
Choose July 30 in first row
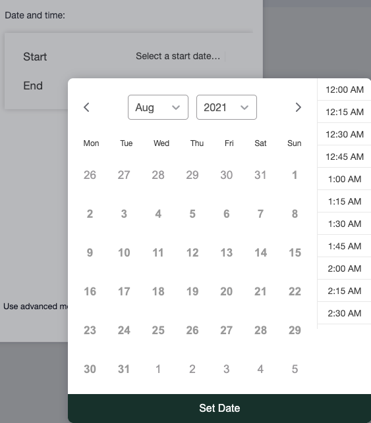[227, 175]
